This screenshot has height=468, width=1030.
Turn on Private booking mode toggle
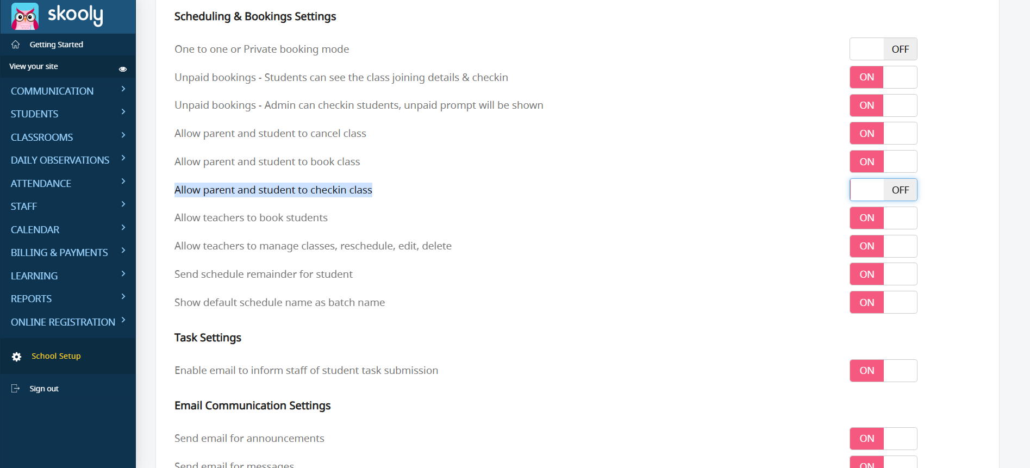[x=883, y=49]
